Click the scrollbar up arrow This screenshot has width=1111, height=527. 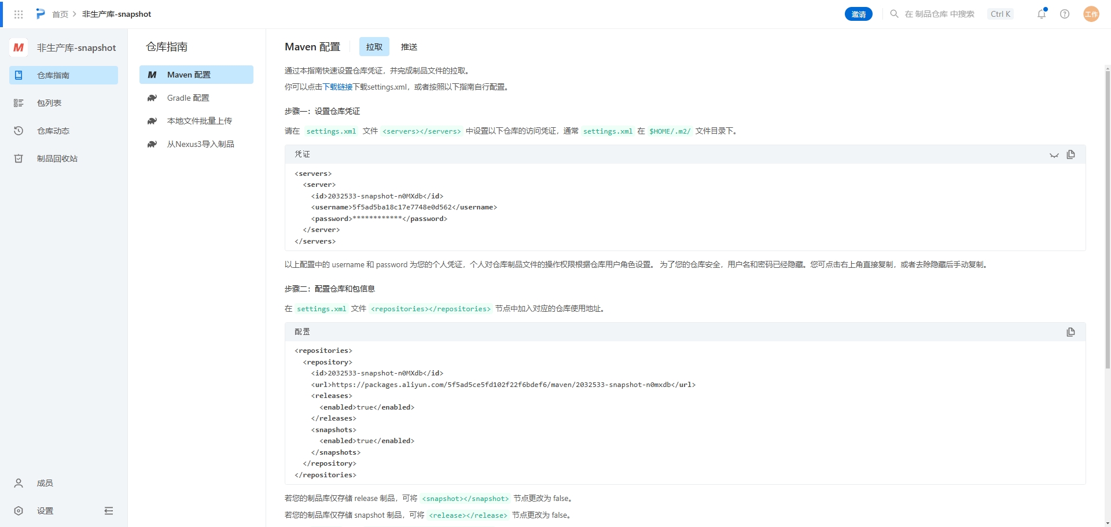1108,68
